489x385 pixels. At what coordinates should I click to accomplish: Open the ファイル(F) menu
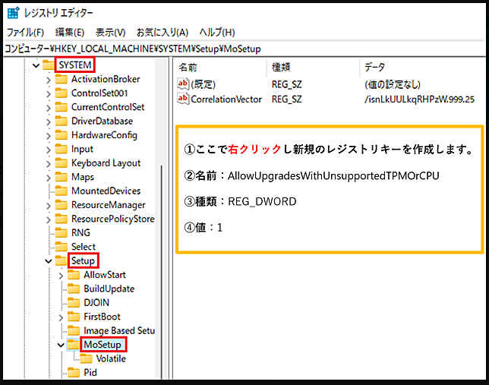pos(25,32)
